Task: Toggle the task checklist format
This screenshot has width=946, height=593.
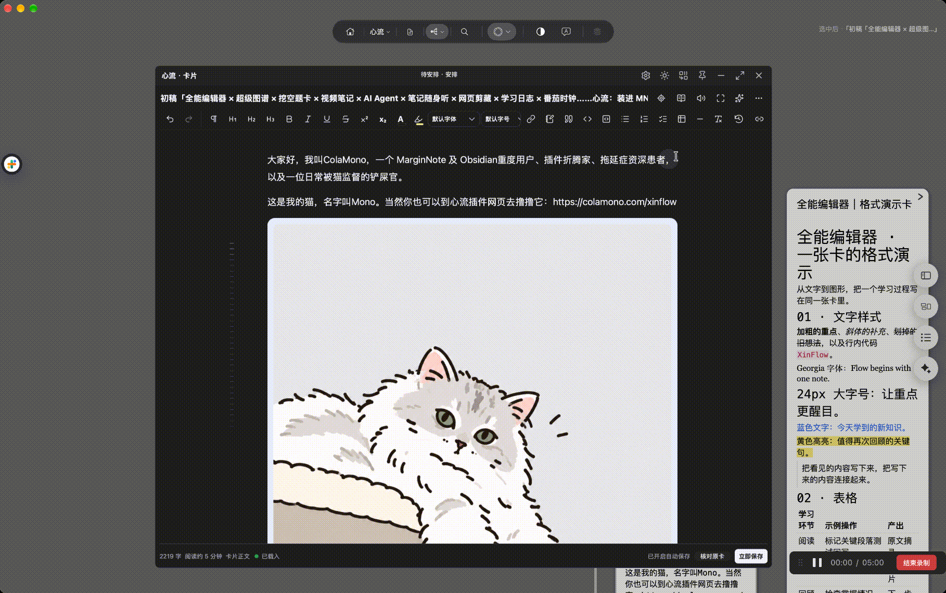Action: point(662,119)
